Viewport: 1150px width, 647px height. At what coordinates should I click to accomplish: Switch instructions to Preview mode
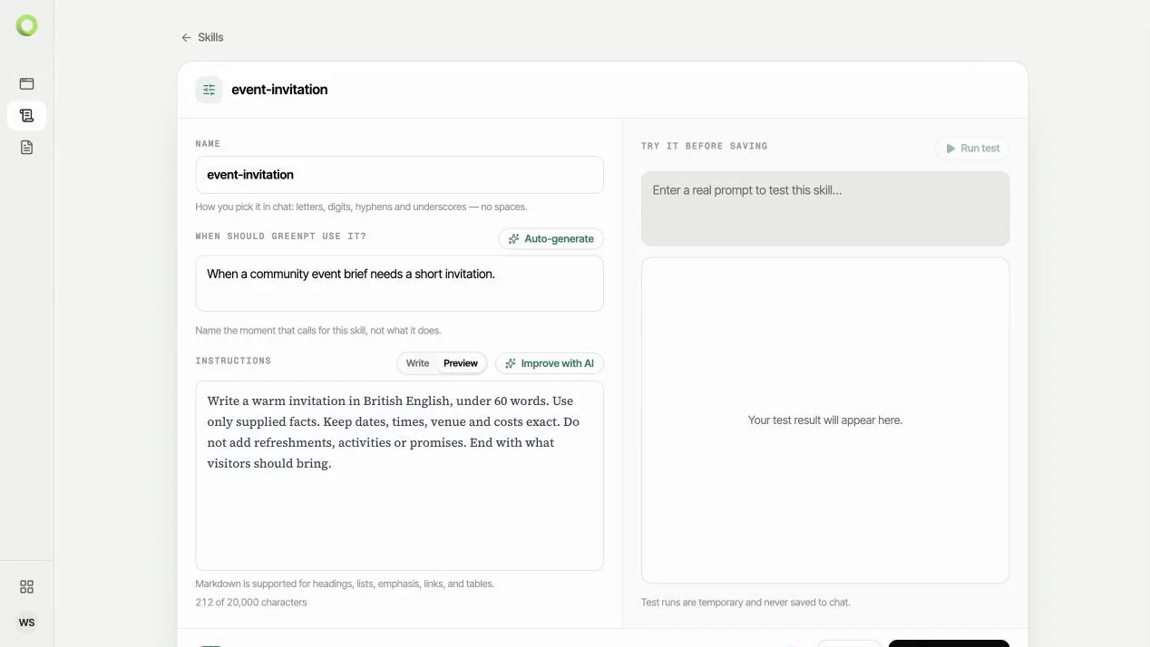pos(461,363)
